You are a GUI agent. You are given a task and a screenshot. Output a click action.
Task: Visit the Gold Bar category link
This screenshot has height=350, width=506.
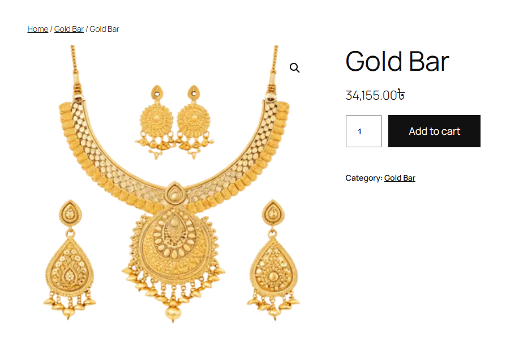[x=400, y=177]
